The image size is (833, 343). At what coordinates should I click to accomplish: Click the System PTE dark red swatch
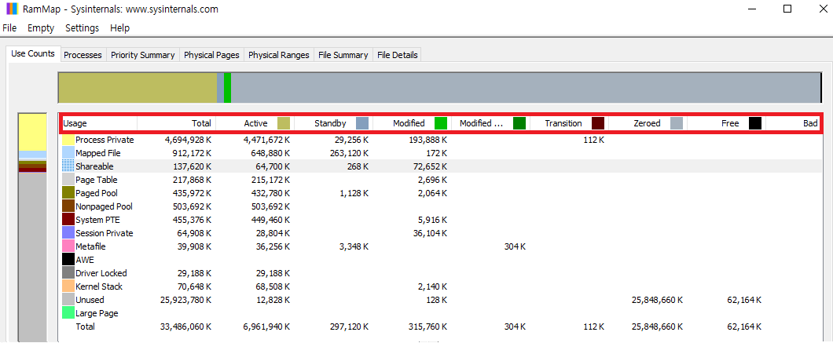tap(68, 219)
